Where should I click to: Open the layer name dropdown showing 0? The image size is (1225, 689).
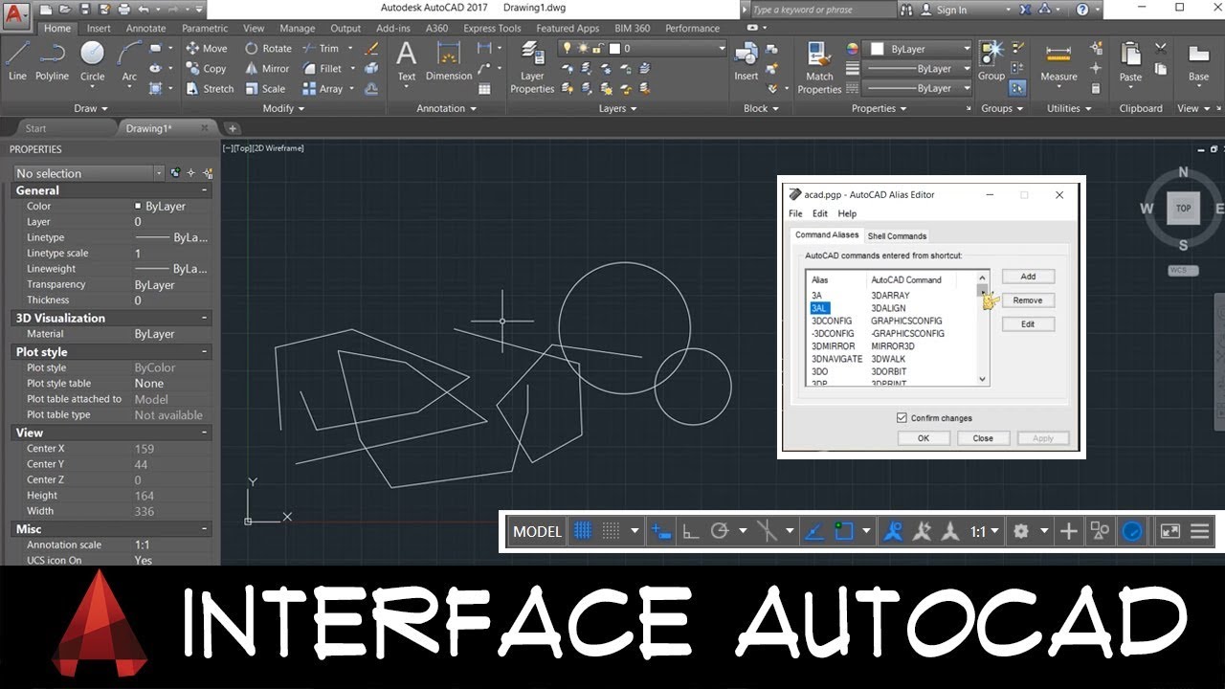click(666, 48)
